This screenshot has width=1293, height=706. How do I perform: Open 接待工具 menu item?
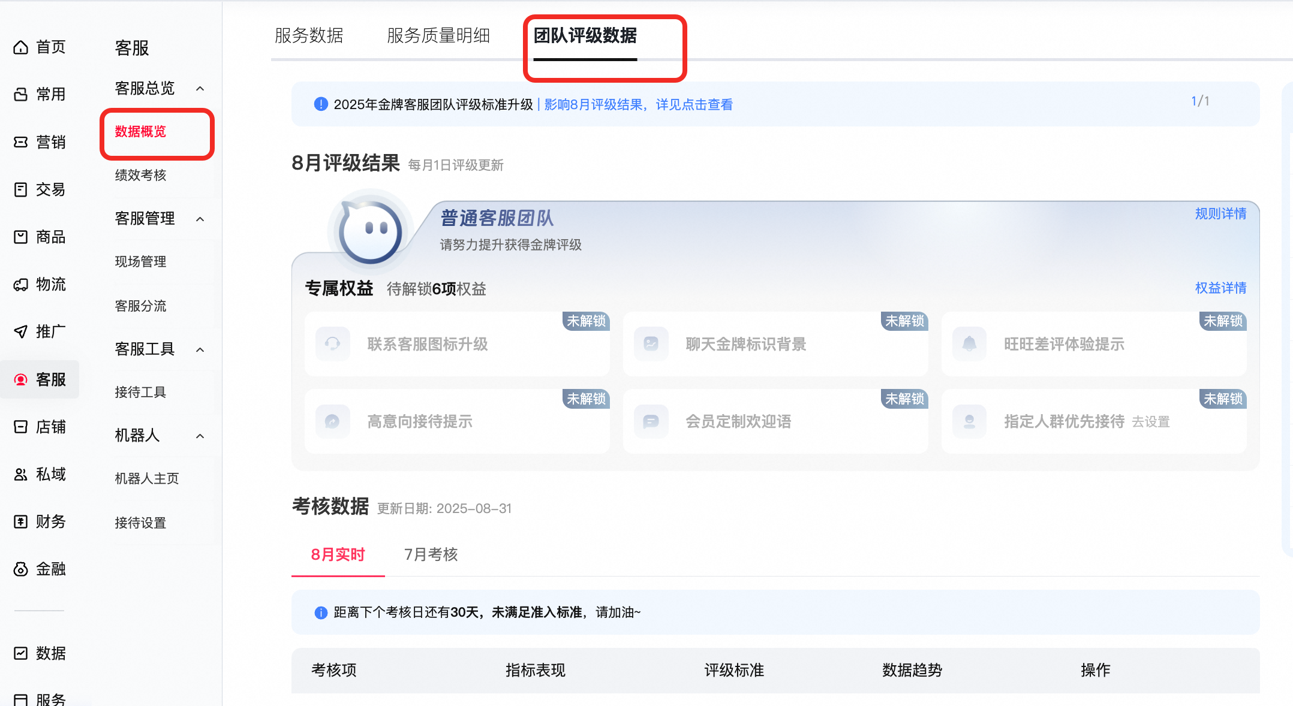(140, 393)
